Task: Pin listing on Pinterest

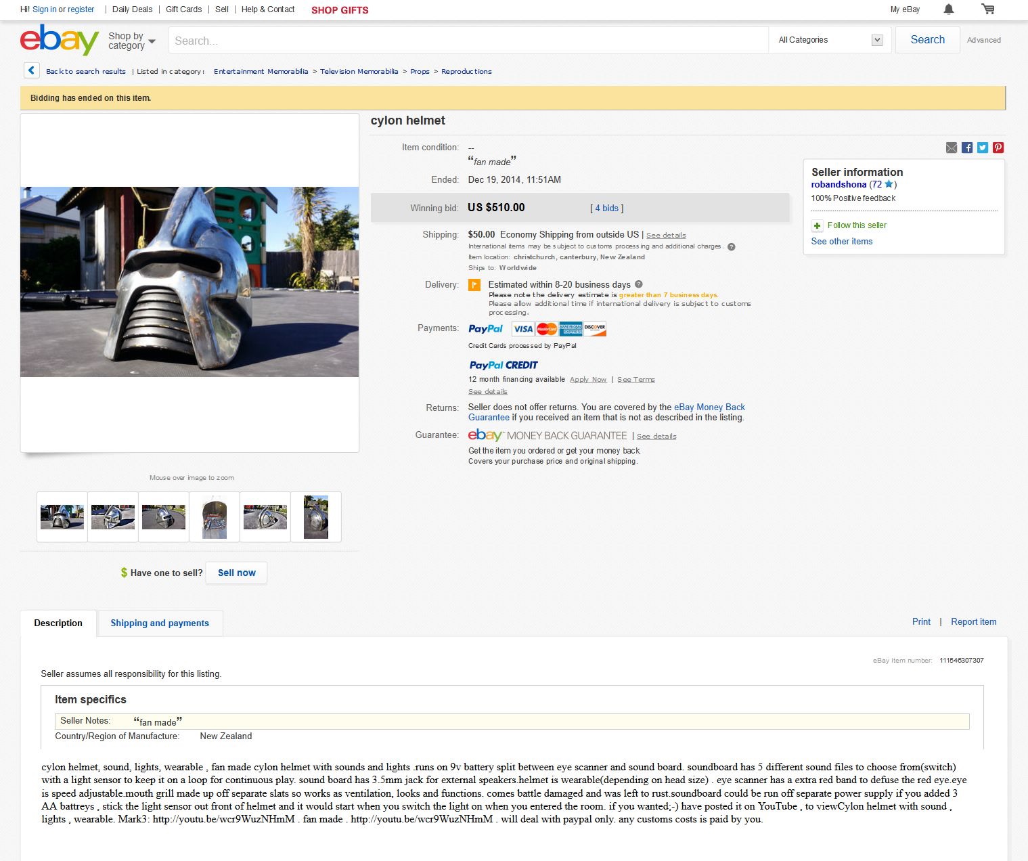Action: tap(998, 148)
